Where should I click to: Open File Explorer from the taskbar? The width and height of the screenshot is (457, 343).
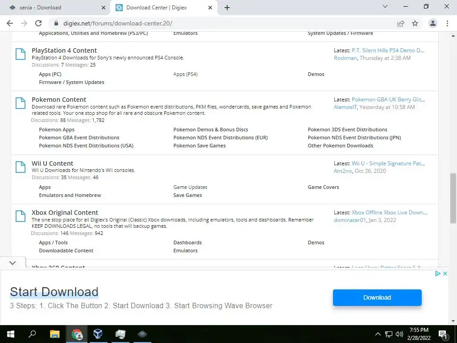pyautogui.click(x=54, y=334)
